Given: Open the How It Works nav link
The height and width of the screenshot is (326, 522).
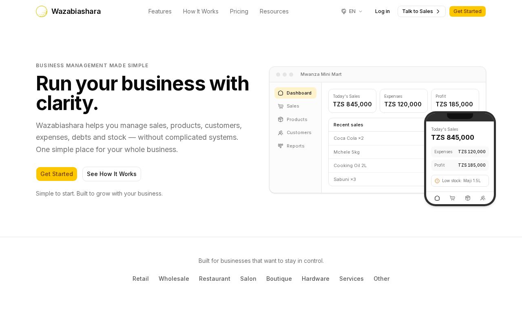Looking at the screenshot, I should [x=201, y=11].
